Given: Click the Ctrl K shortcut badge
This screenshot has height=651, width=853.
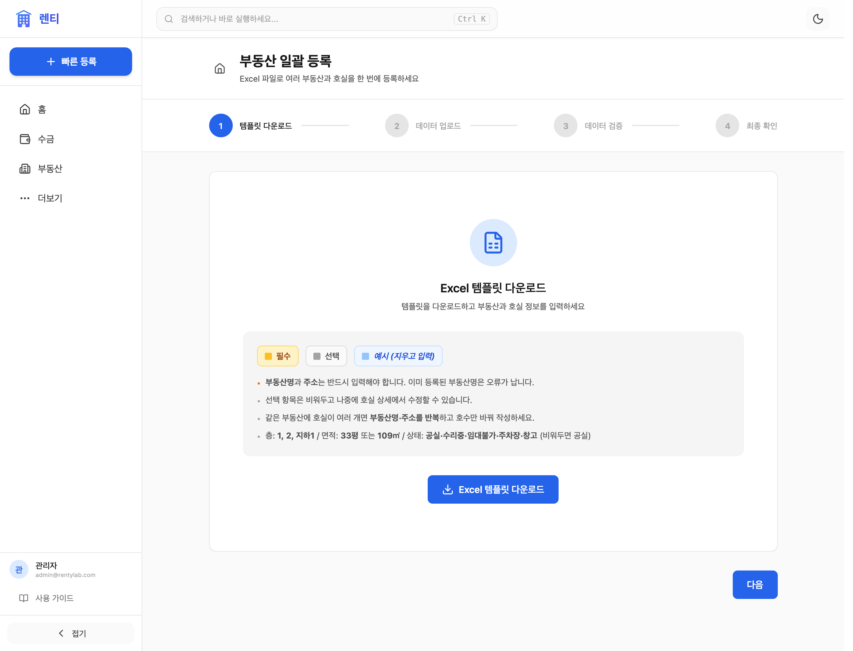Looking at the screenshot, I should click(x=471, y=19).
